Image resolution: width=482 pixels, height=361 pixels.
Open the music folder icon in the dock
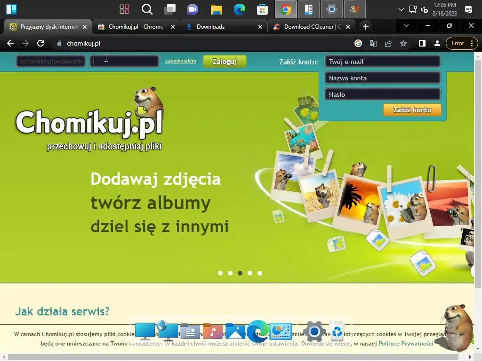(212, 331)
